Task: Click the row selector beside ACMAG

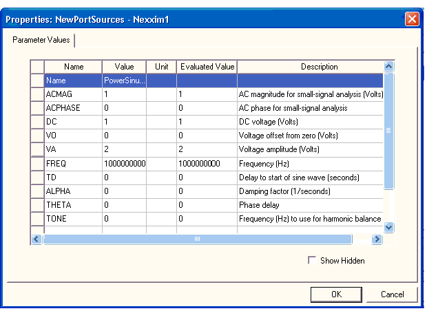Action: [37, 94]
